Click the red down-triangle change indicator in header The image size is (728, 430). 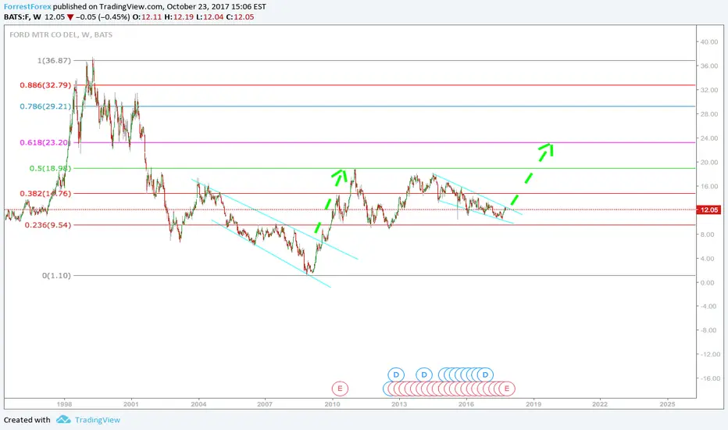(70, 17)
